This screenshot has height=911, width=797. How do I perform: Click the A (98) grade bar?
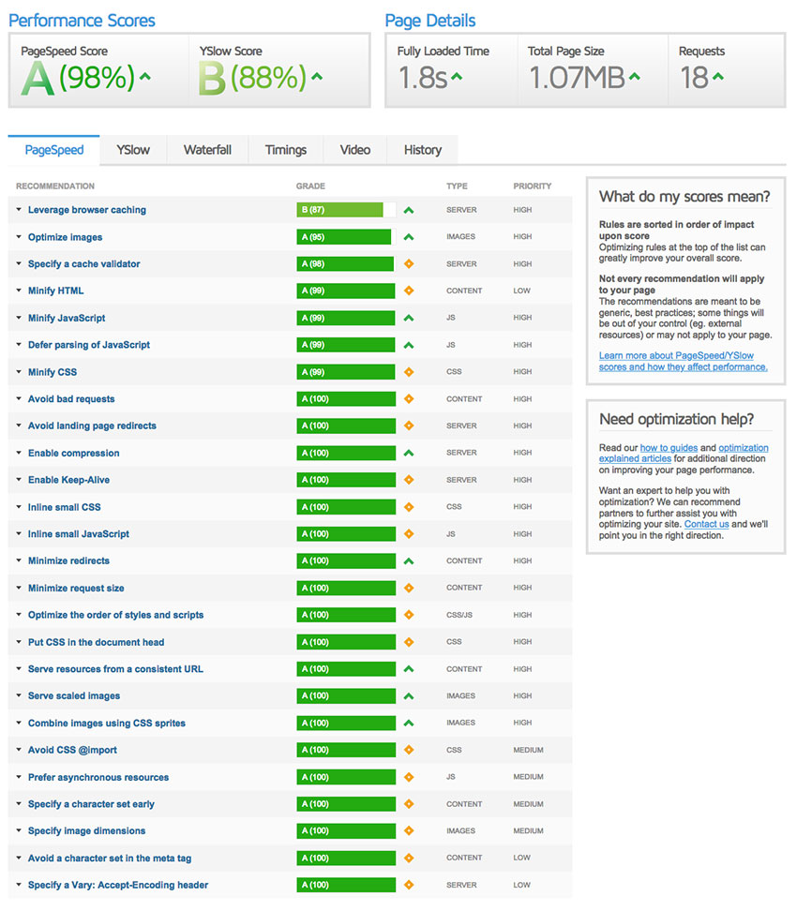[346, 263]
